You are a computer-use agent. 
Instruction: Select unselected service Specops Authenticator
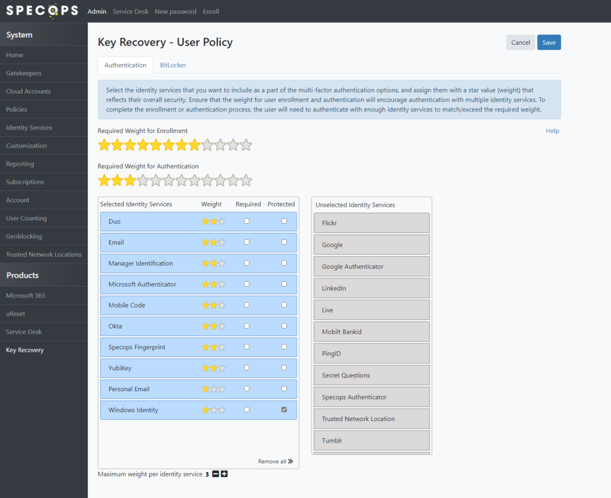(372, 397)
